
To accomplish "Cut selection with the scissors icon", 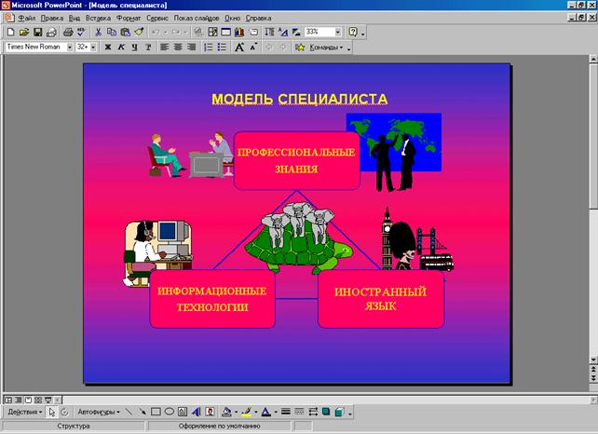I will coord(98,32).
